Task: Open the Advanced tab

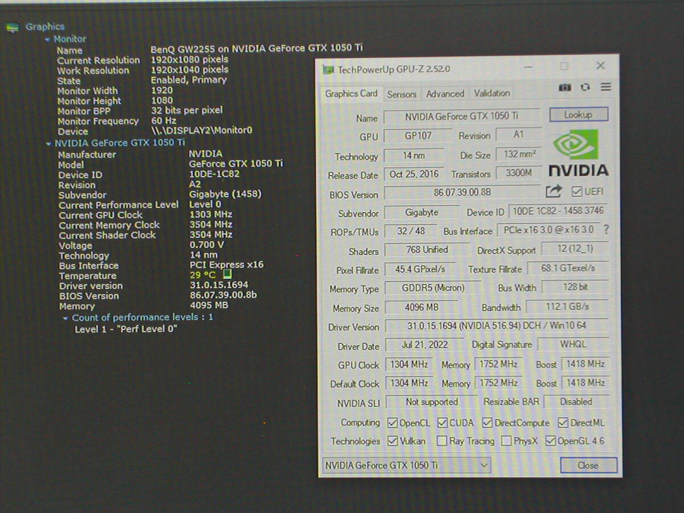Action: click(x=445, y=93)
